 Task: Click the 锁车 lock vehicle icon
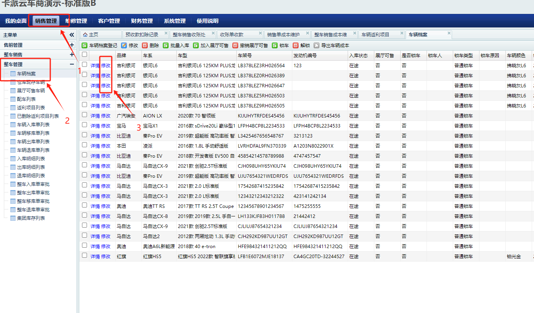coord(275,45)
